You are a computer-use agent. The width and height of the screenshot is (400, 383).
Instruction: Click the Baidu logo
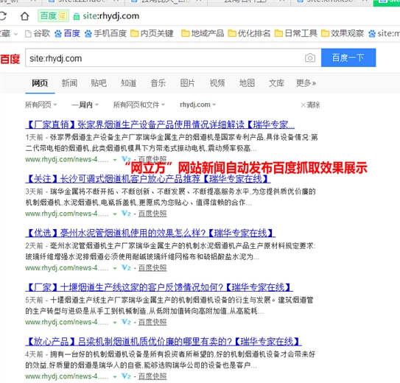10,59
